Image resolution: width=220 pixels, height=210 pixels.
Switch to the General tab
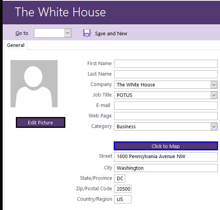pos(15,45)
